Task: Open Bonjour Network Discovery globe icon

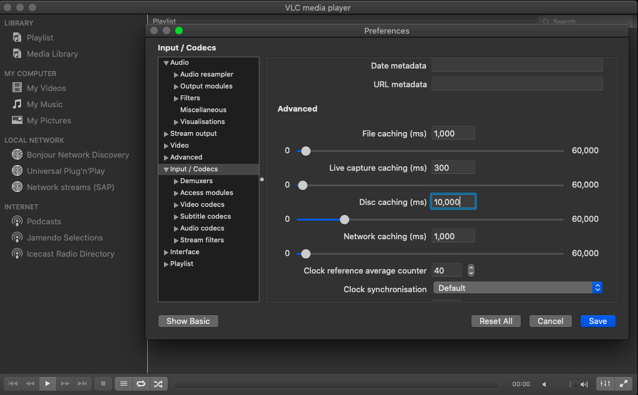Action: 17,155
